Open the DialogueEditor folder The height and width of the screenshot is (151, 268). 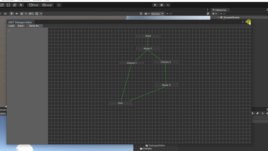click(x=155, y=146)
